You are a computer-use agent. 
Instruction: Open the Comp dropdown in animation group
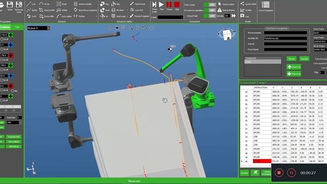[182, 17]
